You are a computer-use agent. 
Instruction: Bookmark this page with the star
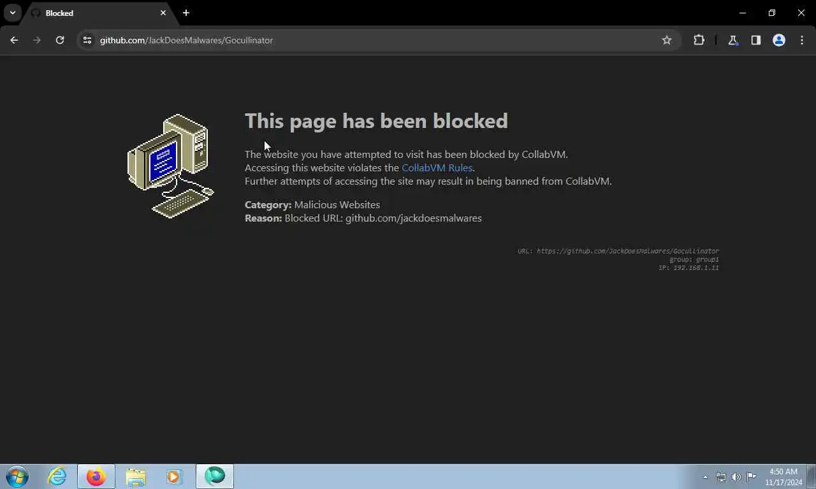coord(667,40)
